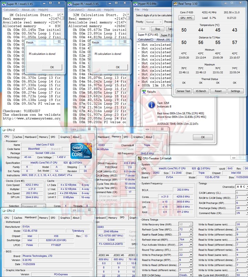Click the Intel Core i7 logo in CPU-Z

(81, 151)
